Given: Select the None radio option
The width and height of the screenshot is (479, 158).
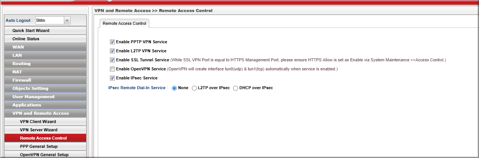Looking at the screenshot, I should (x=175, y=88).
